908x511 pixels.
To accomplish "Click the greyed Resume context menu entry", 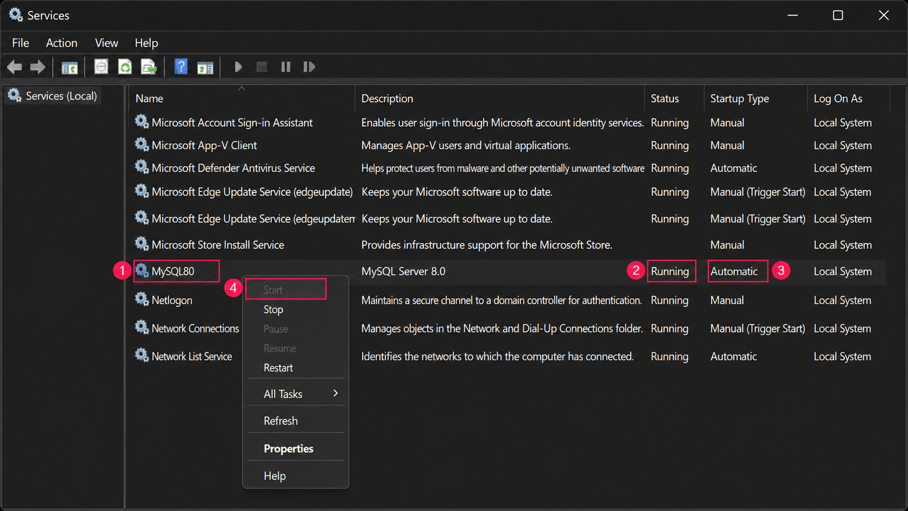I will 295,348.
